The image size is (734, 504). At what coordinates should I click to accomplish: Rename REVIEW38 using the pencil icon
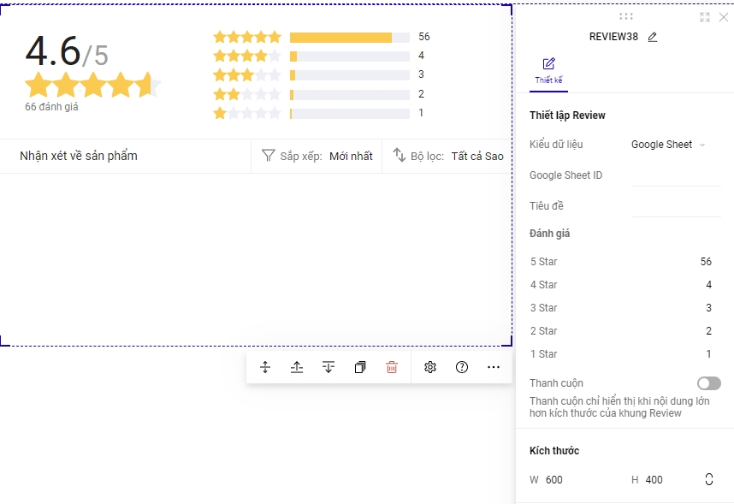click(x=653, y=37)
